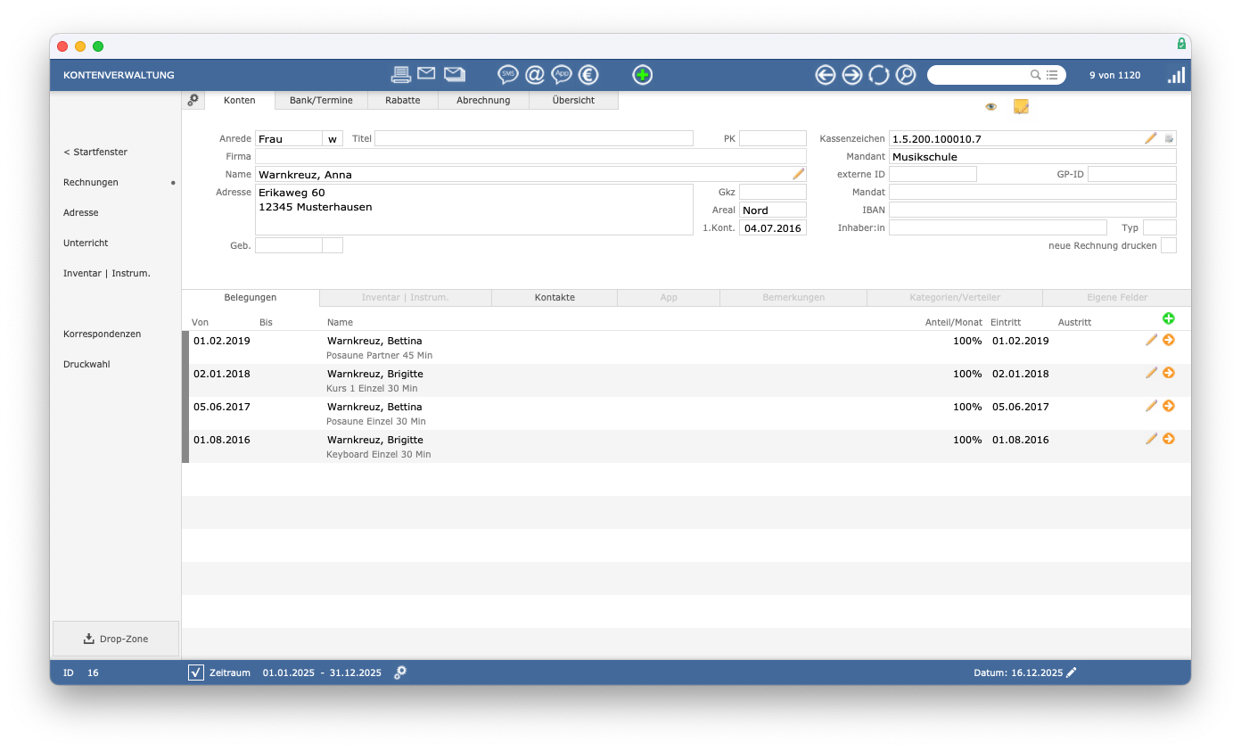Open the search field list options icon
1241x751 pixels.
[1052, 75]
